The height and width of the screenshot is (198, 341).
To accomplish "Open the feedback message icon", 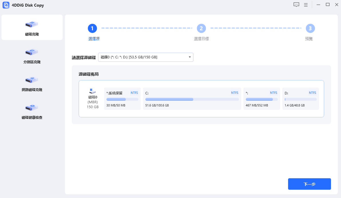I will [296, 5].
